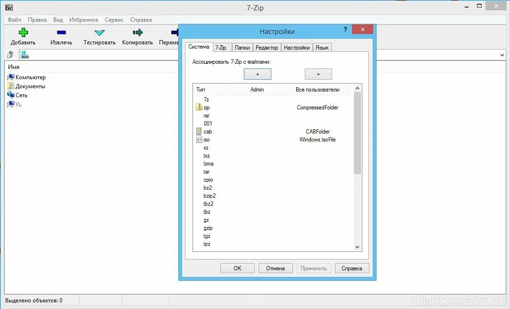This screenshot has height=309, width=510.
Task: Click the Справка button in the dialog
Action: (x=352, y=268)
